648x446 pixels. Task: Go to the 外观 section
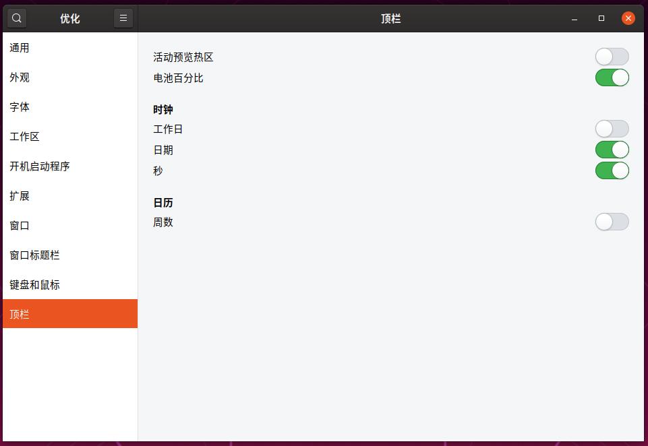pyautogui.click(x=70, y=77)
